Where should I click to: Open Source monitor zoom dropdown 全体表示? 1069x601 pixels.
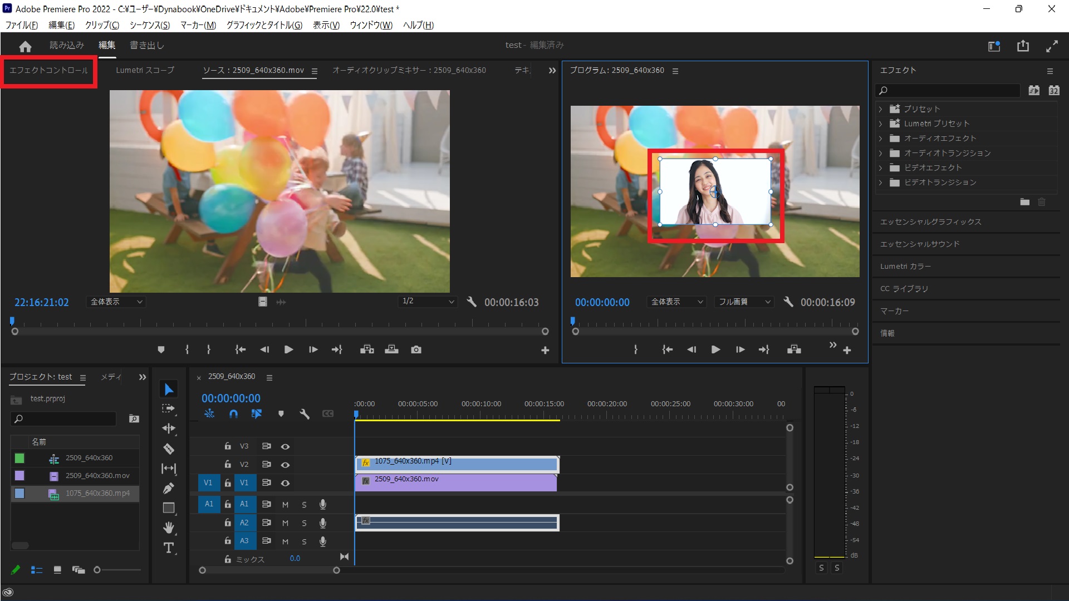(x=116, y=302)
